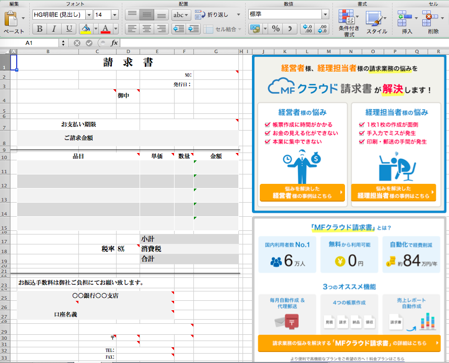Select the 数量 header cell
The height and width of the screenshot is (363, 449).
[x=184, y=157]
